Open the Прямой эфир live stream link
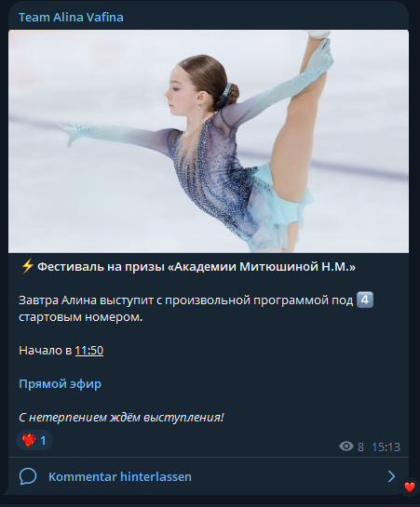 coord(60,384)
